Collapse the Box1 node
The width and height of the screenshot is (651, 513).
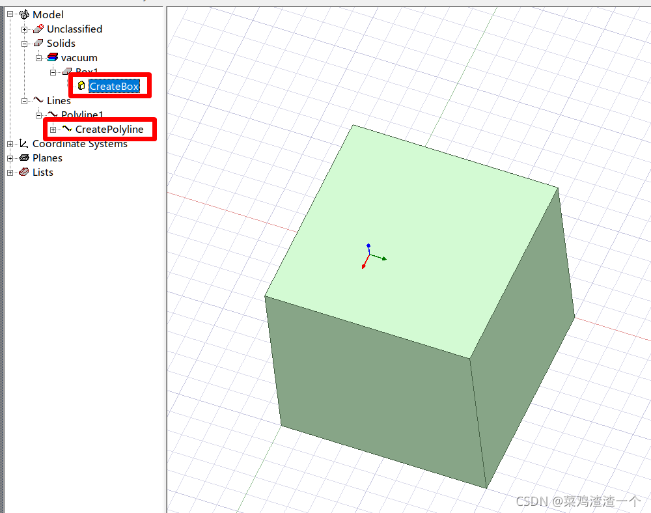coord(53,72)
